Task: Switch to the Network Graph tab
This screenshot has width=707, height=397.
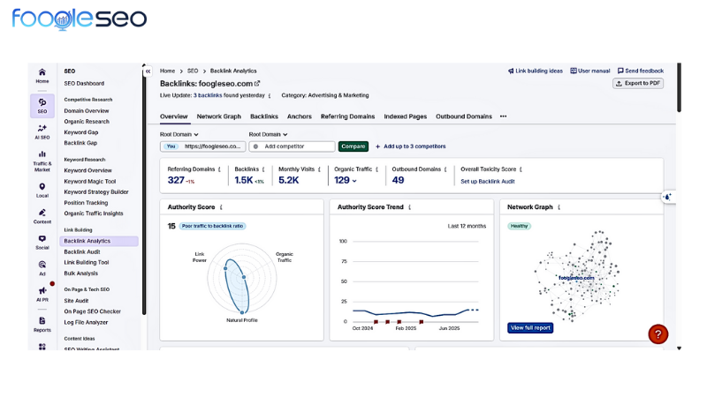Action: click(x=218, y=116)
